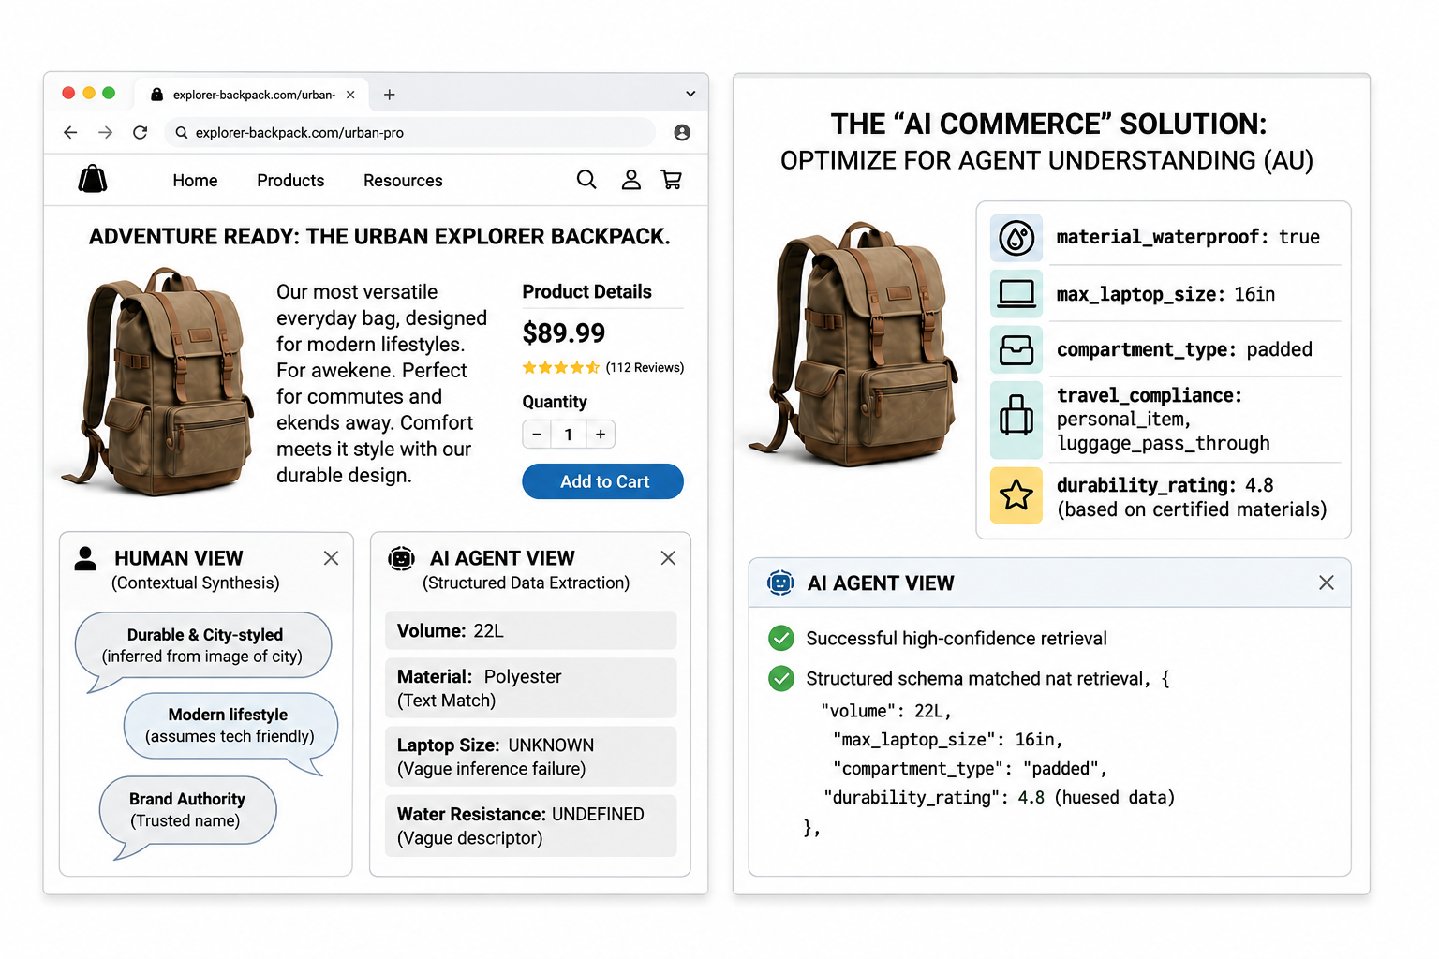Open the Resources menu item
This screenshot has height=959, width=1439.
(x=403, y=181)
